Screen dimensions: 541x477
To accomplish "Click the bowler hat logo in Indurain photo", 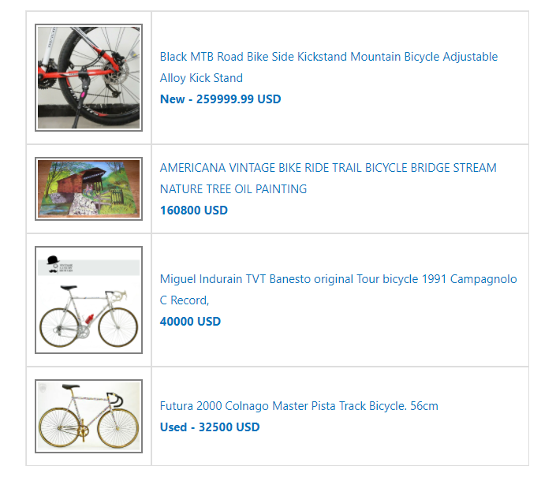I will [54, 265].
